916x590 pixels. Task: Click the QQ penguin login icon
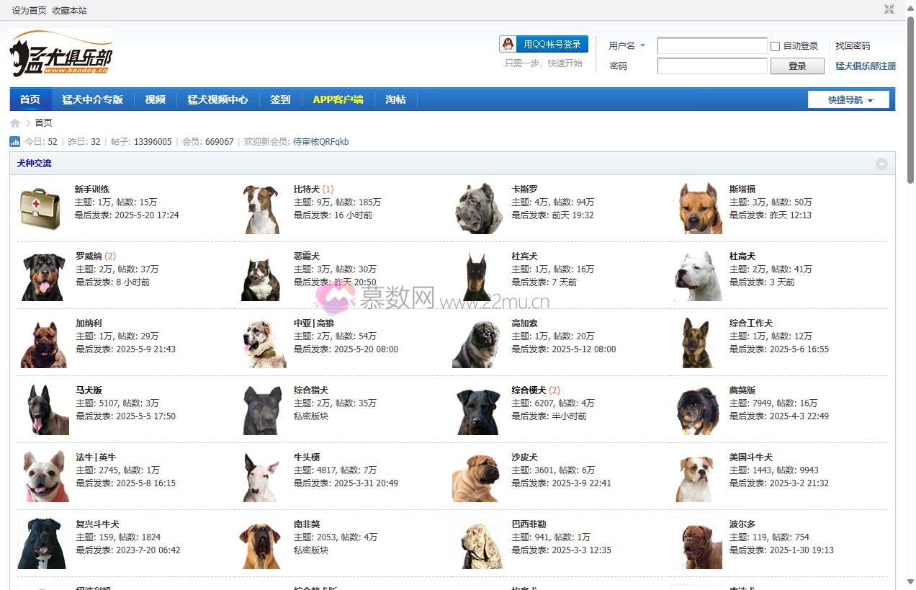507,43
